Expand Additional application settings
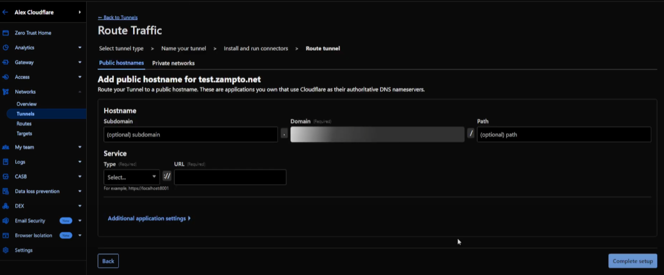The height and width of the screenshot is (275, 664). (149, 218)
